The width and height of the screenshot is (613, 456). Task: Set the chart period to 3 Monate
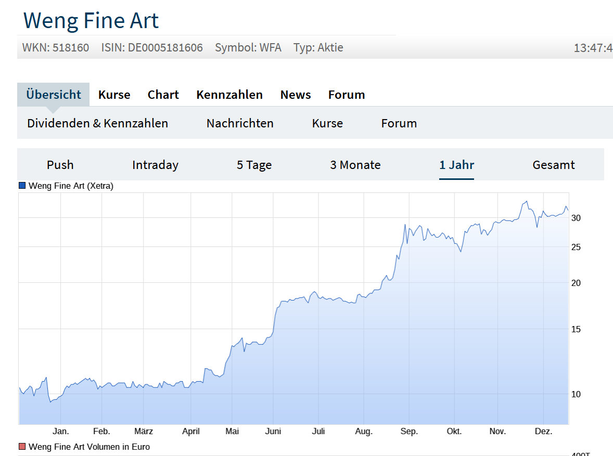355,165
